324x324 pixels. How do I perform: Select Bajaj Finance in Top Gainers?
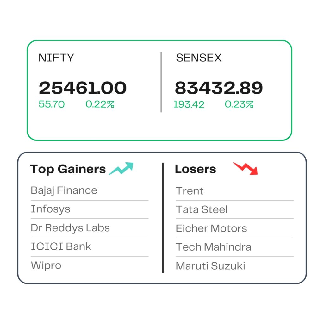[64, 190]
